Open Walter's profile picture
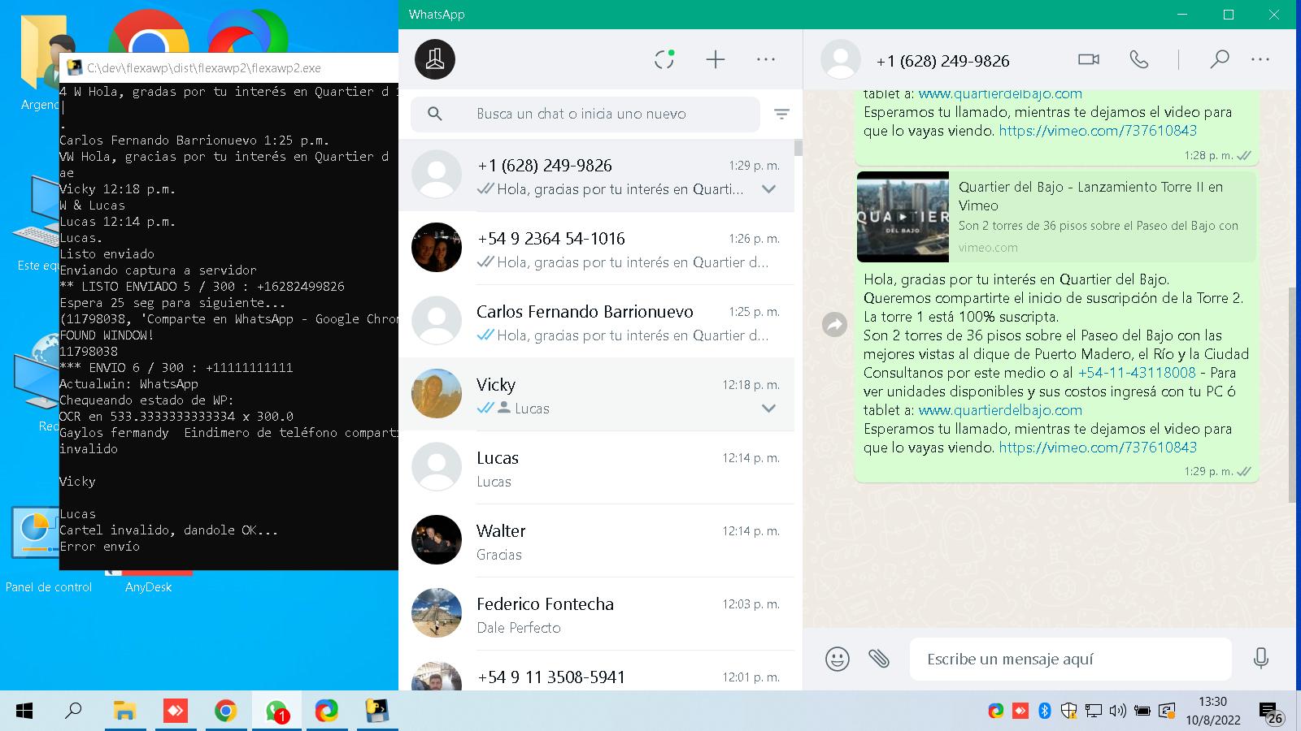Image resolution: width=1301 pixels, height=731 pixels. pyautogui.click(x=437, y=540)
